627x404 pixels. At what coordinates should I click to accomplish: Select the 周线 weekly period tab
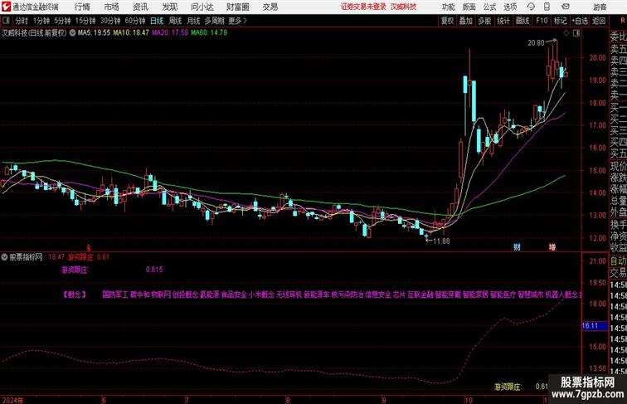(x=175, y=21)
